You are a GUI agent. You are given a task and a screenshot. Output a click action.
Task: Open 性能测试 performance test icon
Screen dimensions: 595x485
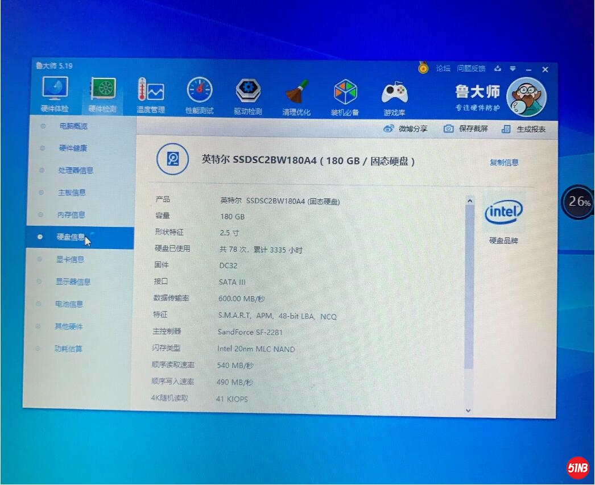coord(200,96)
